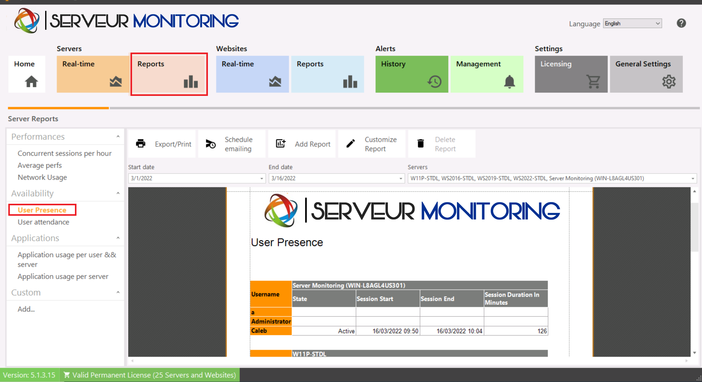Screen dimensions: 702x382
Task: Click Add... under Custom
Action: click(26, 309)
